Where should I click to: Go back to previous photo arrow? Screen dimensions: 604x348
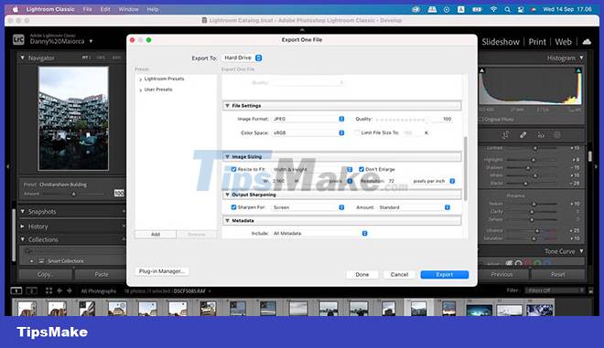point(59,290)
